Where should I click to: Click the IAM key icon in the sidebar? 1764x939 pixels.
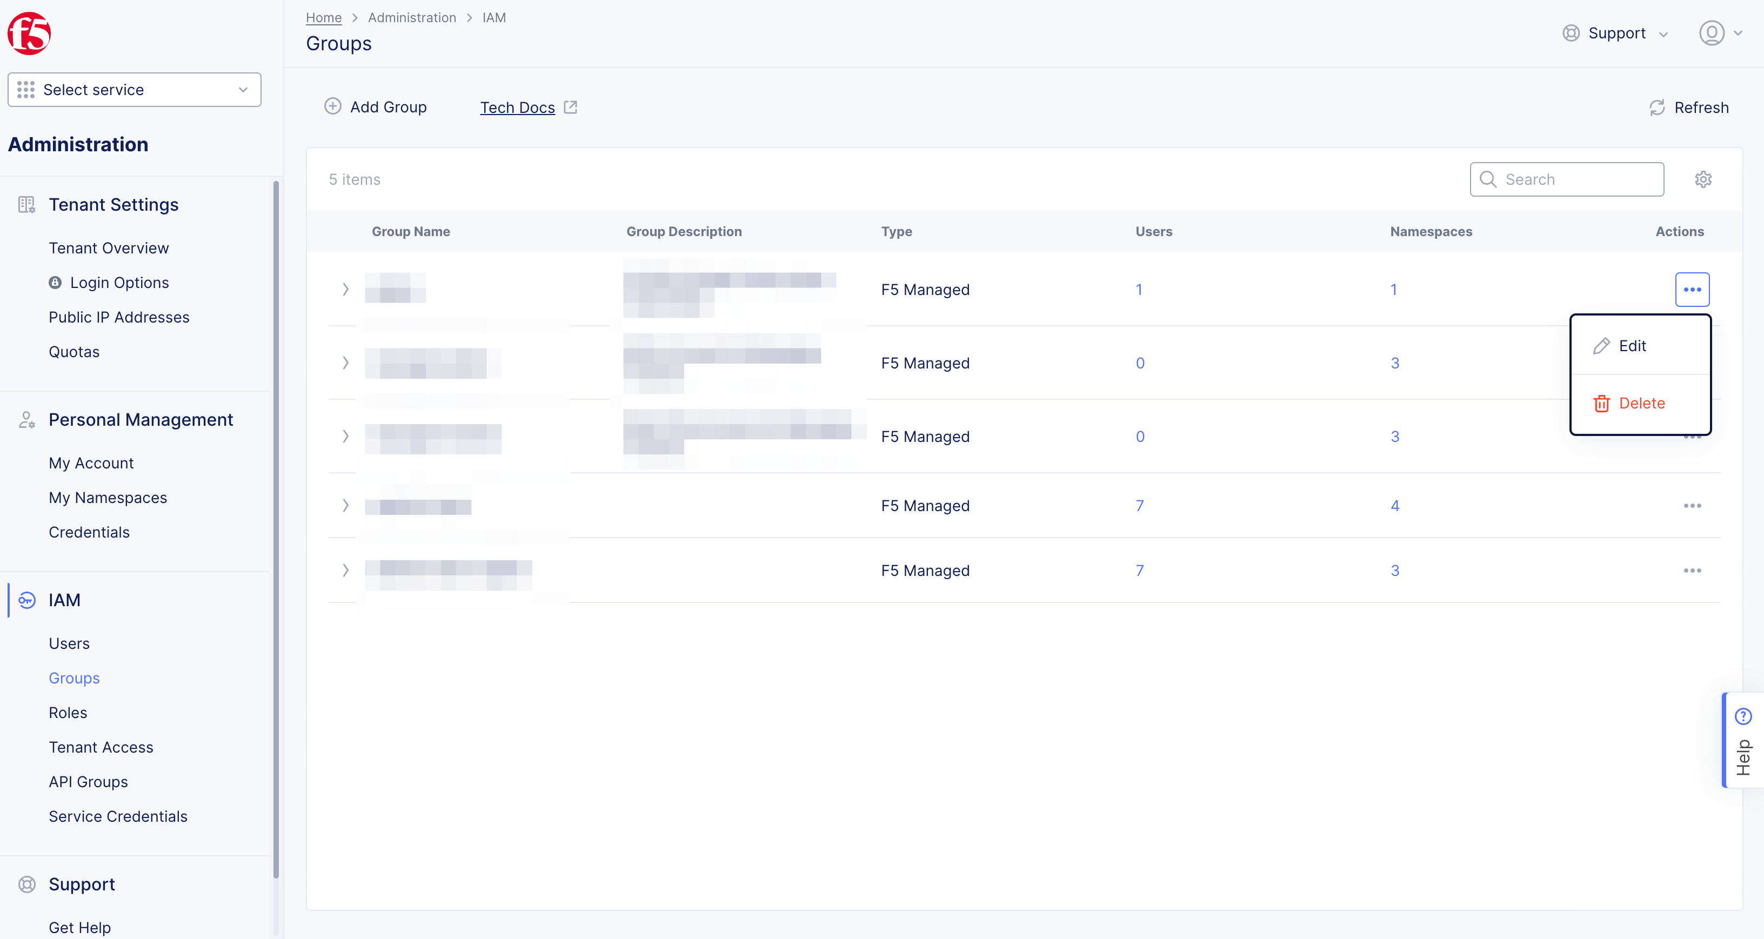tap(26, 600)
